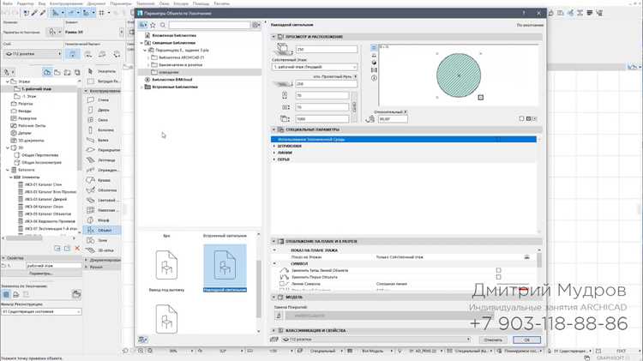Image resolution: width=643 pixels, height=361 pixels.
Task: Click the red delete X in navigator
Action: pos(77,248)
